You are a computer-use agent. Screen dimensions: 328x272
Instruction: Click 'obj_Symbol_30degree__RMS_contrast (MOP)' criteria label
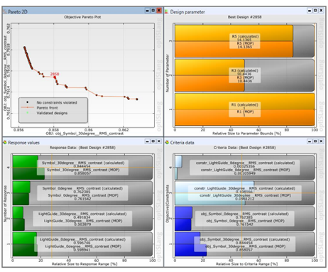[x=245, y=246]
